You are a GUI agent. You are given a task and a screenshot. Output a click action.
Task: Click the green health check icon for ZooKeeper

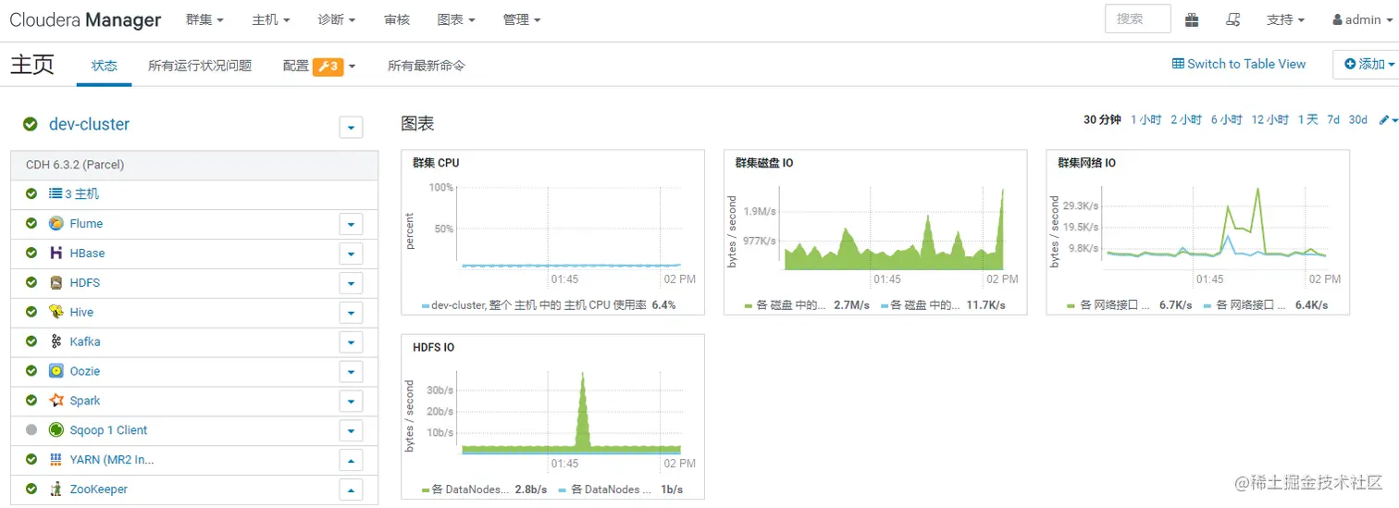[x=31, y=489]
